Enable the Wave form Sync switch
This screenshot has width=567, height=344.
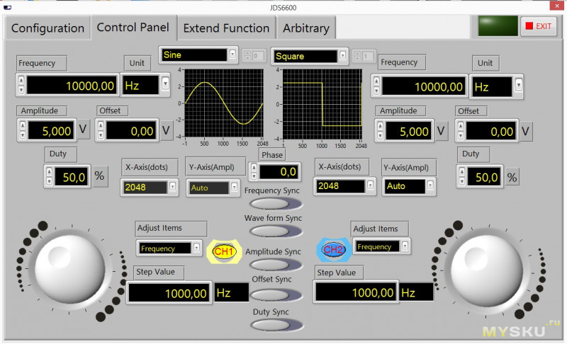click(272, 231)
